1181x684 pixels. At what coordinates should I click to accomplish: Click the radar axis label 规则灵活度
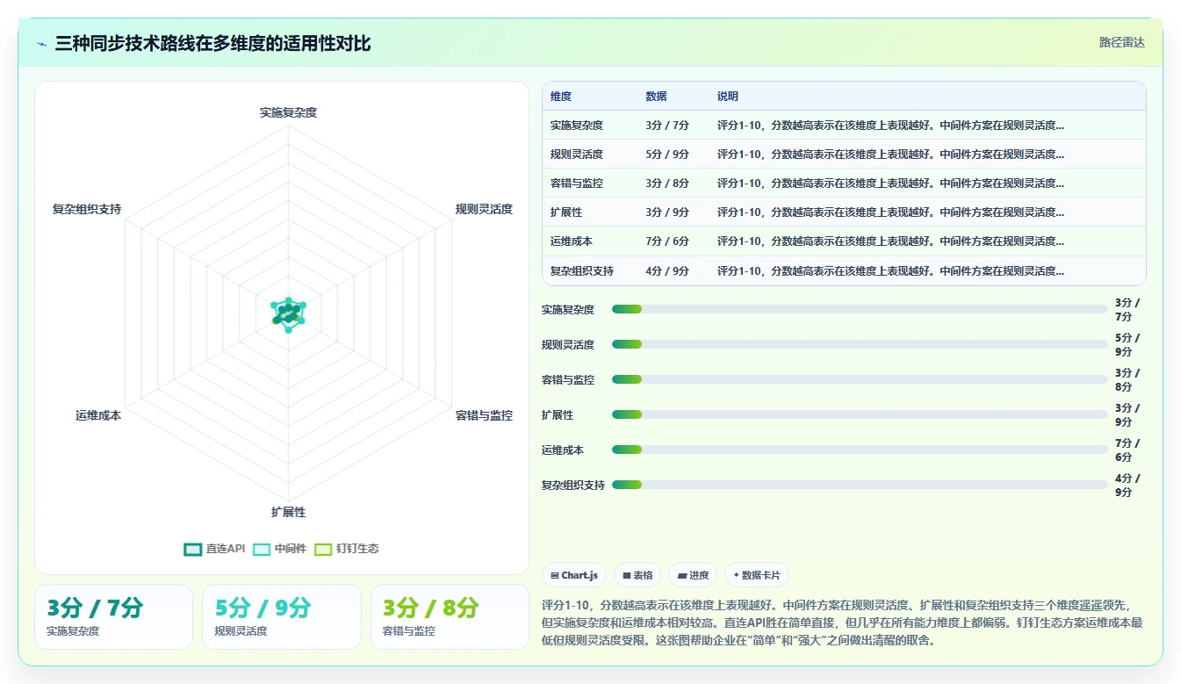click(484, 209)
